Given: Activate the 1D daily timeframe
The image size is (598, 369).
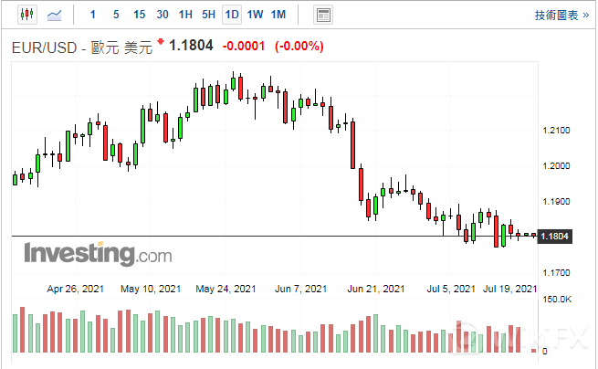Looking at the screenshot, I should pos(232,15).
